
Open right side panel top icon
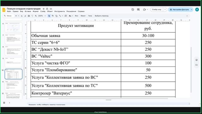[196, 60]
